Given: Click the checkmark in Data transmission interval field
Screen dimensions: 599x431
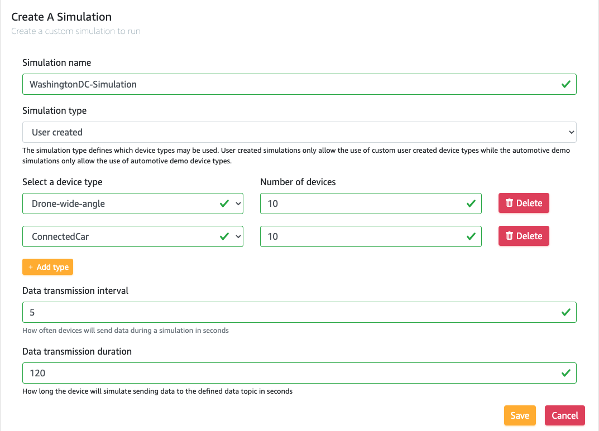Looking at the screenshot, I should tap(565, 312).
